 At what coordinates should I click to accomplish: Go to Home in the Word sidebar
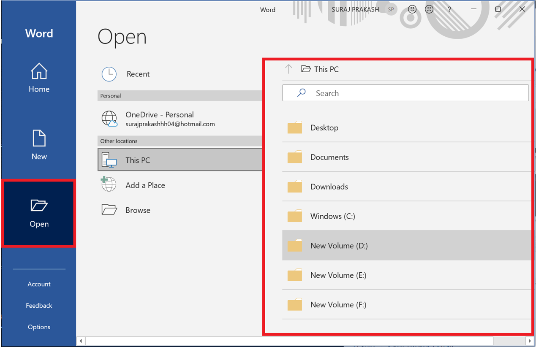coord(39,78)
